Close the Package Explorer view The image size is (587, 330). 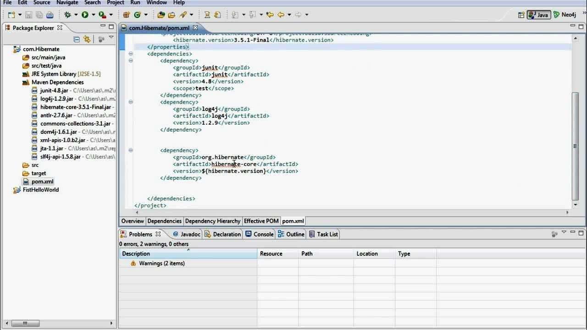click(60, 27)
